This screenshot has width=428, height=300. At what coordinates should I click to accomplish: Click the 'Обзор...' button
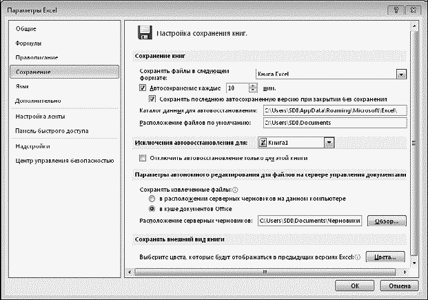coord(387,221)
